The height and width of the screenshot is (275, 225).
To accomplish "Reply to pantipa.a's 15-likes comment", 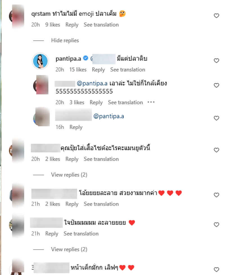I will [x=98, y=70].
